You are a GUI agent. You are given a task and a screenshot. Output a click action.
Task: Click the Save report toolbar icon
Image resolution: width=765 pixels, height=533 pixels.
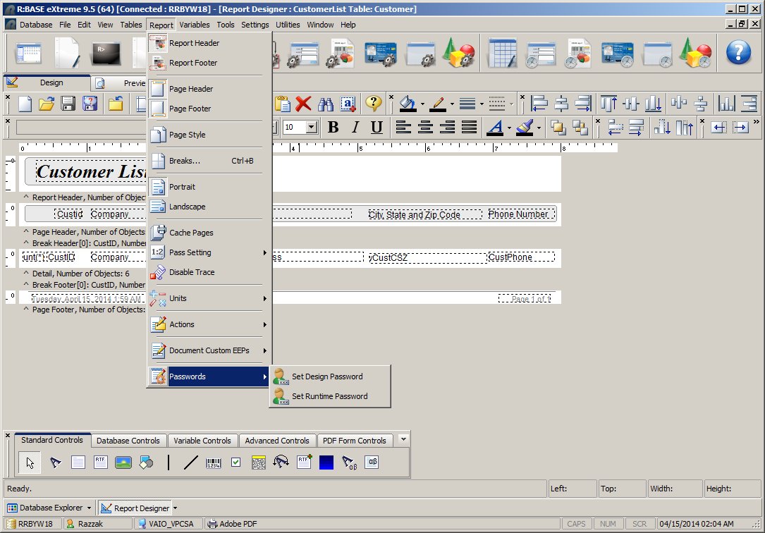68,104
